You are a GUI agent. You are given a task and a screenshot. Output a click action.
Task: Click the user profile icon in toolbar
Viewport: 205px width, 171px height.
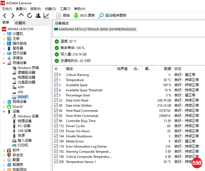pos(38,16)
